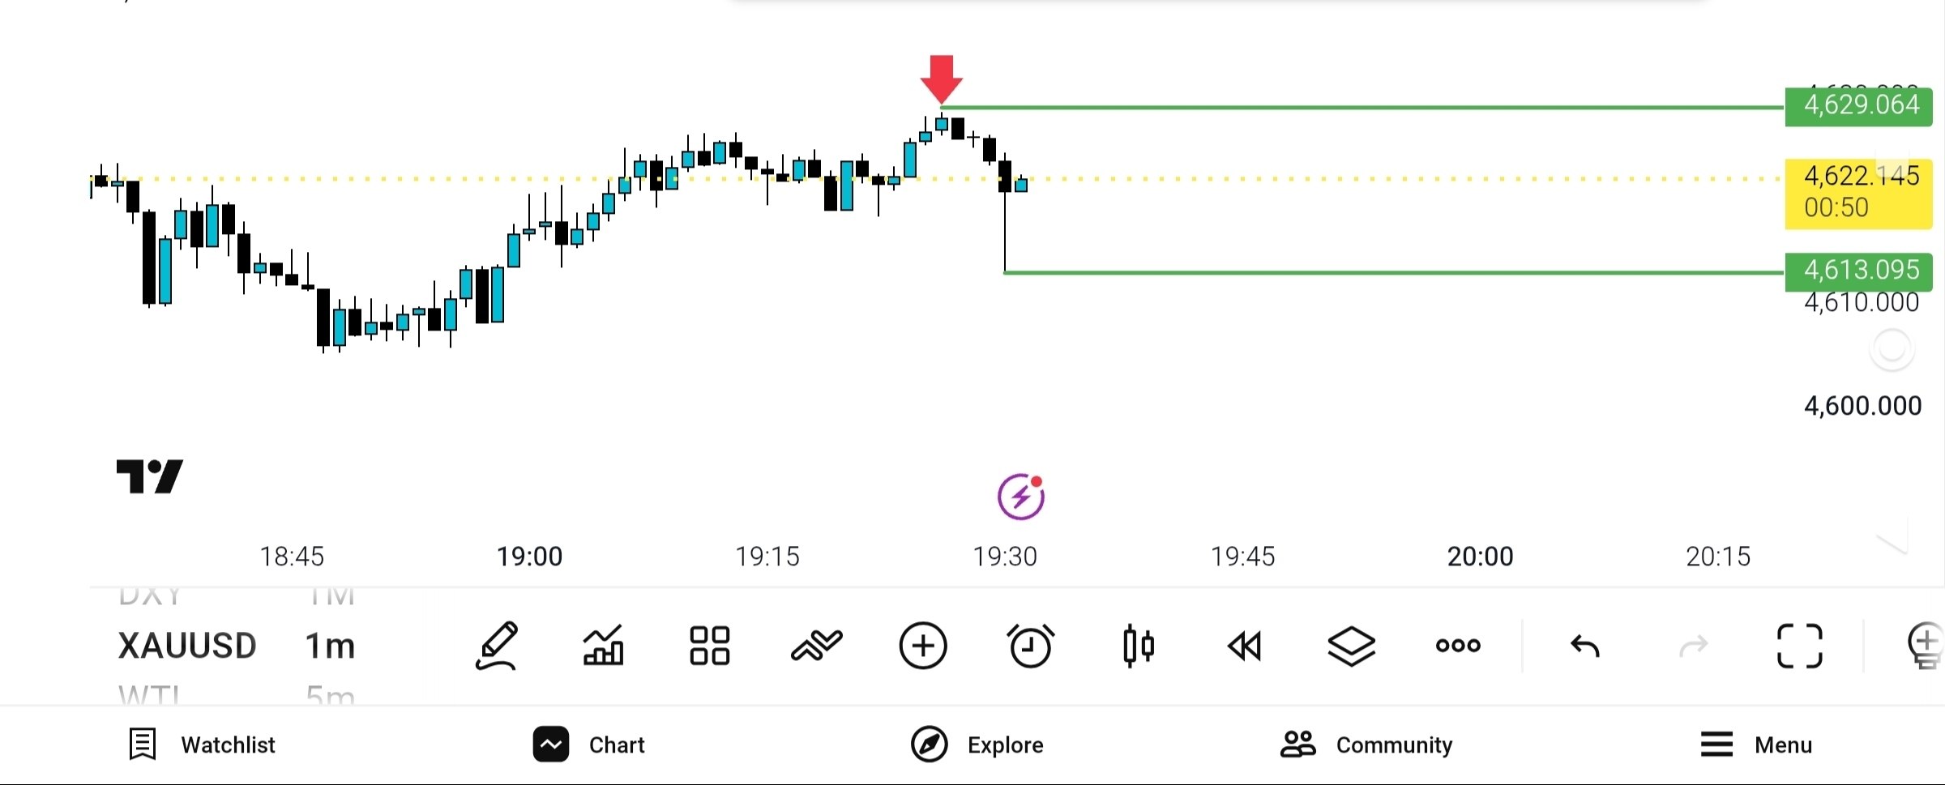Undo the last action arrow

tap(1585, 646)
